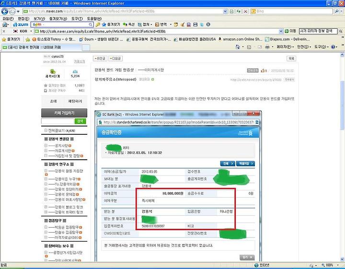Click the notepad icon on the zum toolbar
The width and height of the screenshot is (345, 269).
coord(175,24)
